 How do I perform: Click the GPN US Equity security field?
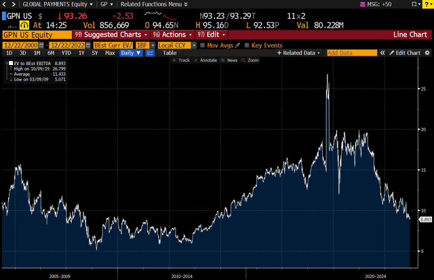coord(37,35)
